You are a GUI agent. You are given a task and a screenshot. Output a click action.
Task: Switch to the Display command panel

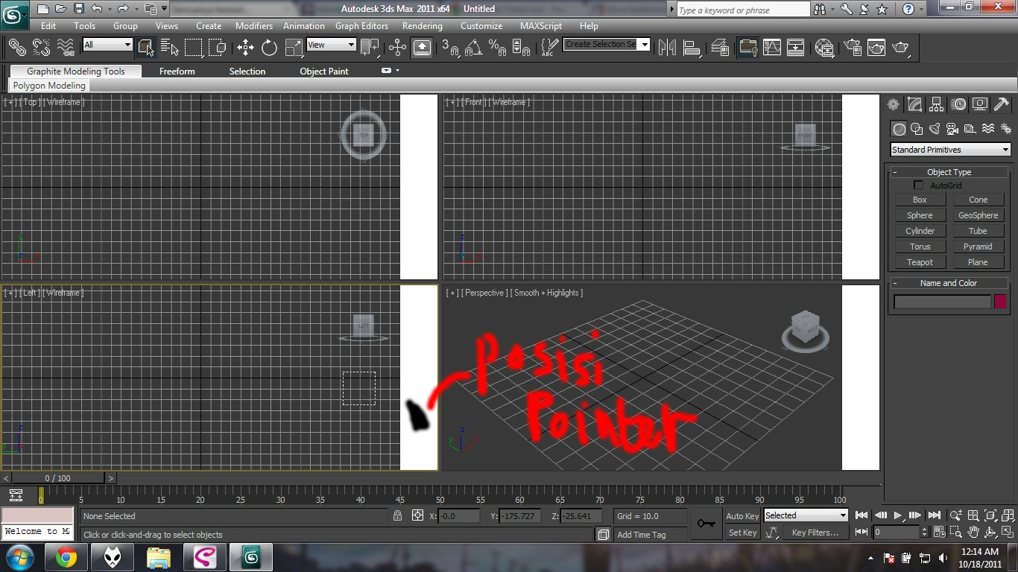[980, 104]
